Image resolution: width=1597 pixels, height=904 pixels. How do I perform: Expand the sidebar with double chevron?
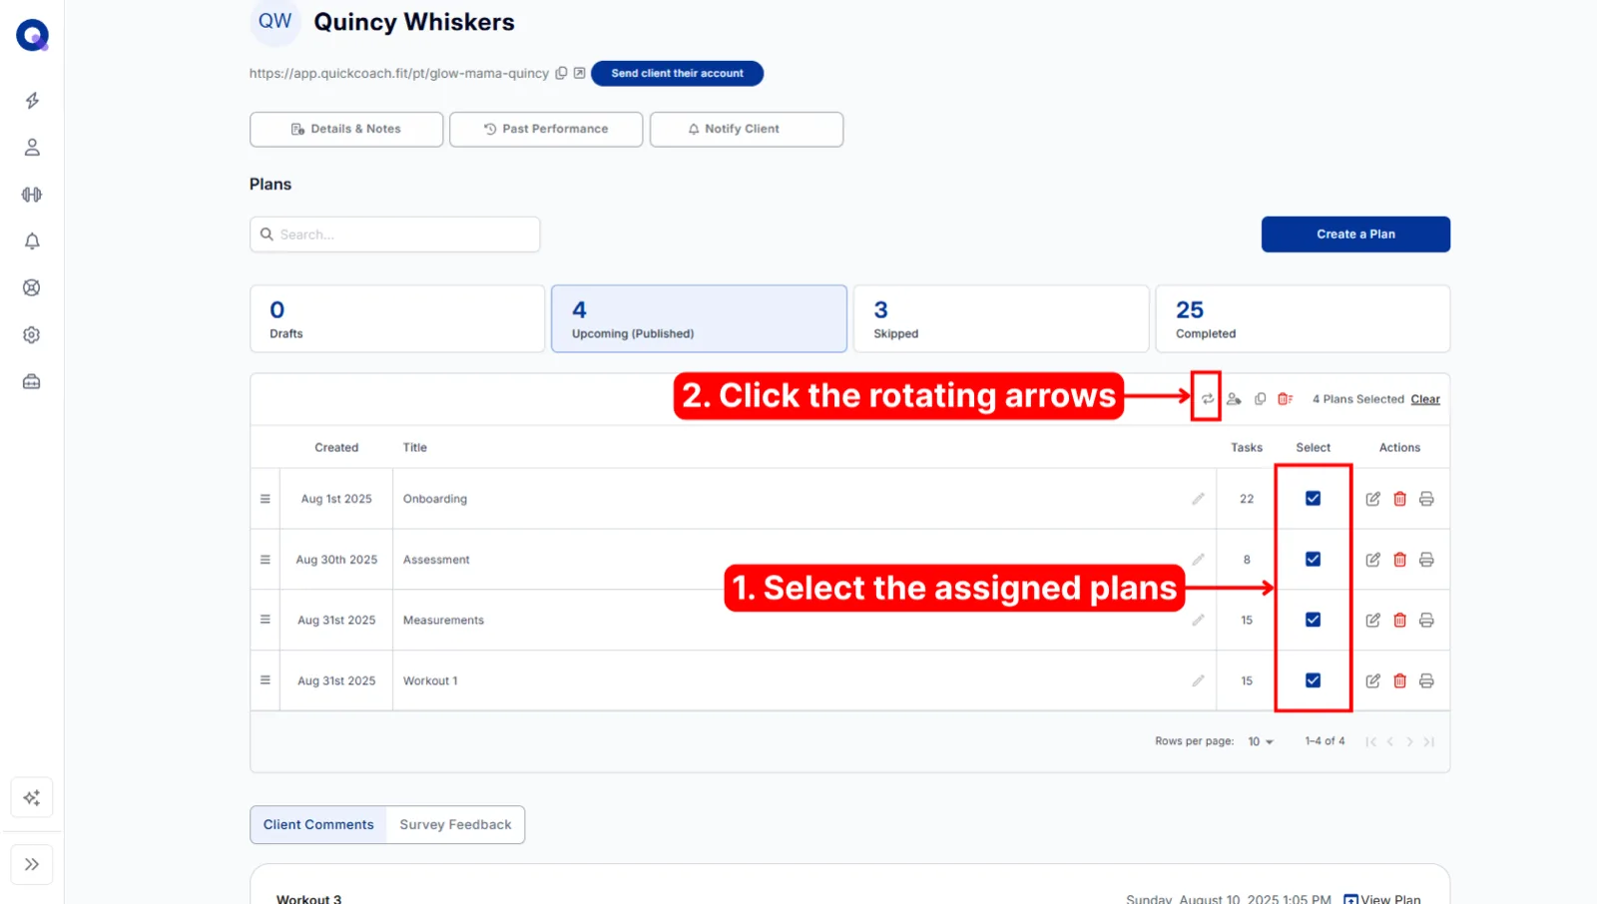(x=32, y=864)
